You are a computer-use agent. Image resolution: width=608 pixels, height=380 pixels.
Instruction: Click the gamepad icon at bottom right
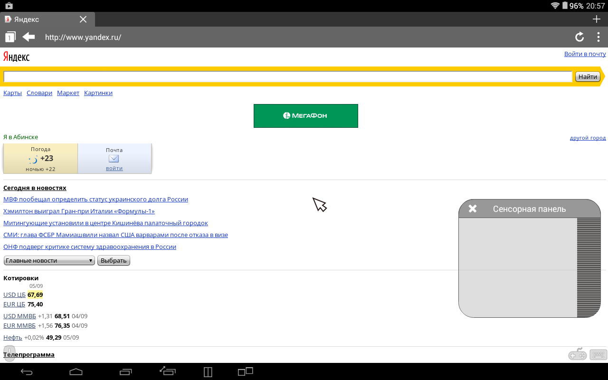pyautogui.click(x=578, y=355)
